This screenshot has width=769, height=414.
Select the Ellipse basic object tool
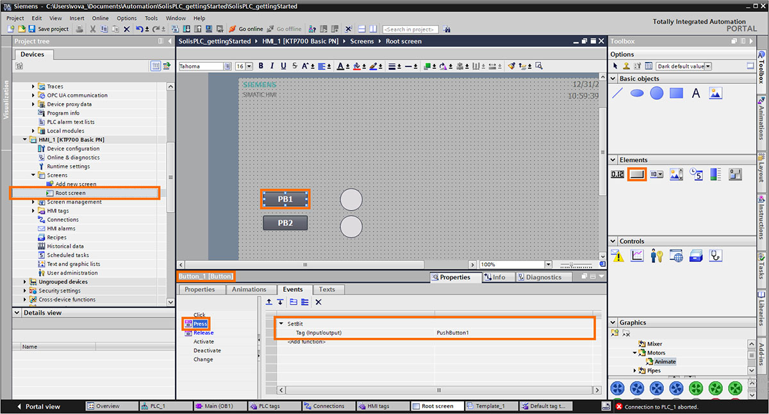pyautogui.click(x=637, y=93)
